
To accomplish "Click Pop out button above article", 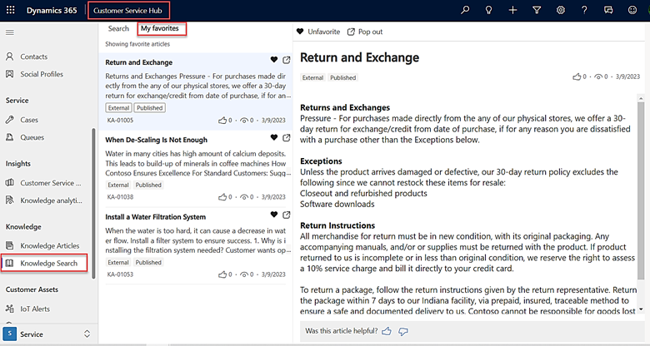I will tap(364, 32).
